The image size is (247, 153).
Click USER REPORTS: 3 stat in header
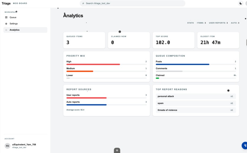pos(218,23)
